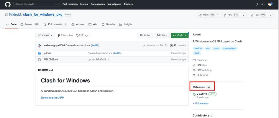Image resolution: width=279 pixels, height=118 pixels.
Task: Open the Contributors 3 heading
Action: click(x=203, y=116)
